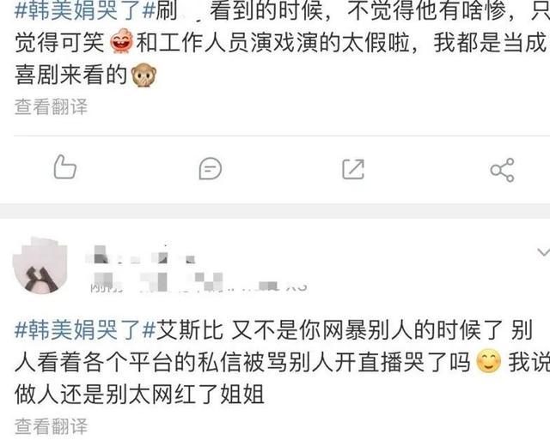The height and width of the screenshot is (440, 550).
Task: Open comments via the speech bubble icon
Action: coord(210,169)
